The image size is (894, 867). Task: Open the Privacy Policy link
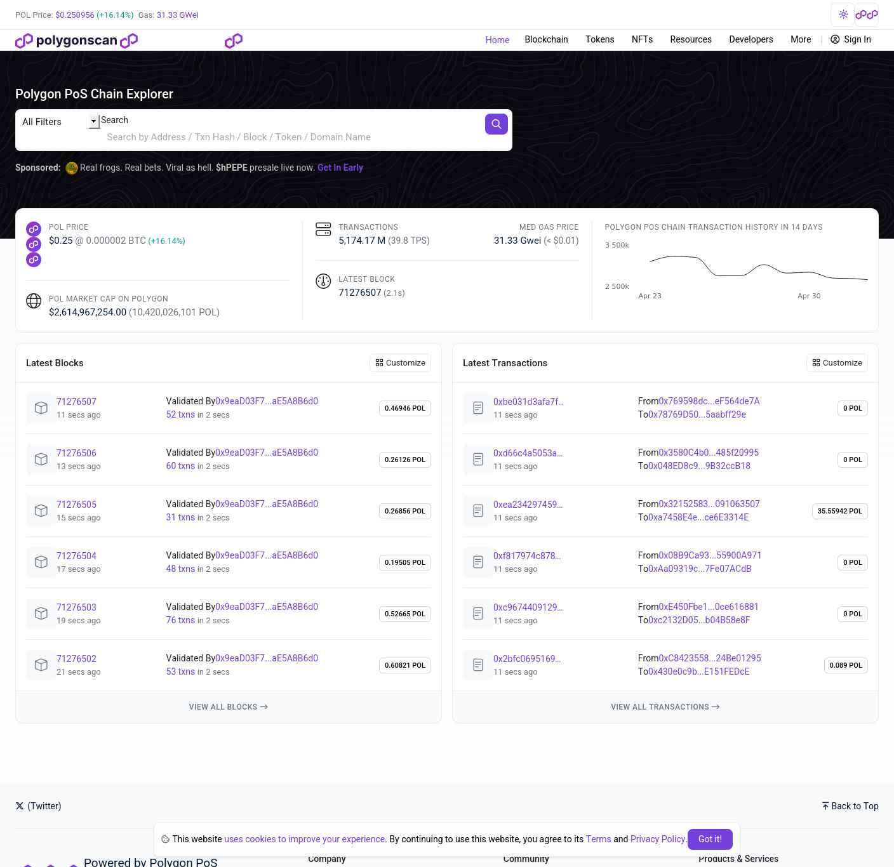[x=658, y=839]
